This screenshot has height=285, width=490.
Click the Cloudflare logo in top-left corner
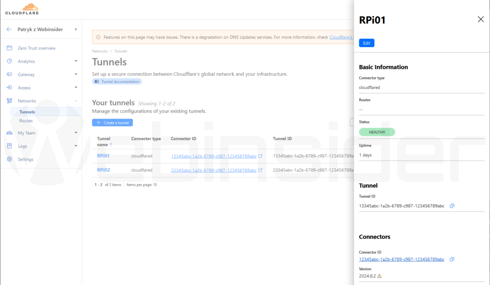[21, 9]
